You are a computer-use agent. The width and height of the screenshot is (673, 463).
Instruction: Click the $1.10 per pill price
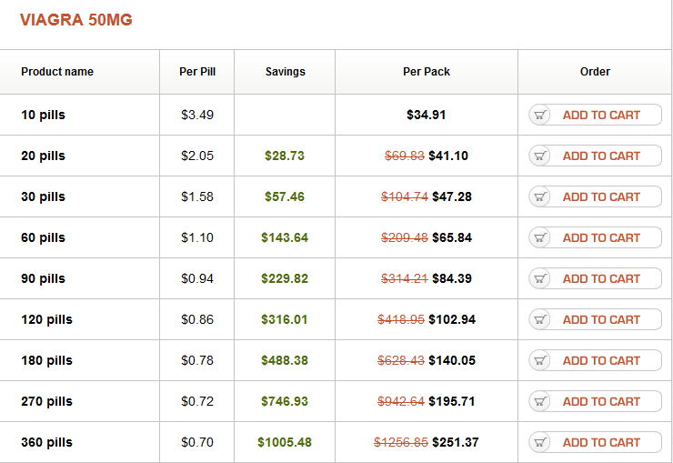click(x=197, y=237)
